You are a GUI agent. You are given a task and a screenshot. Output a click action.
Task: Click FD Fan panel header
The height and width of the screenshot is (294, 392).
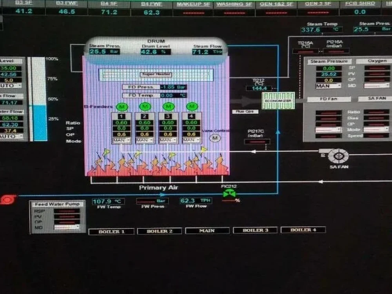329,99
